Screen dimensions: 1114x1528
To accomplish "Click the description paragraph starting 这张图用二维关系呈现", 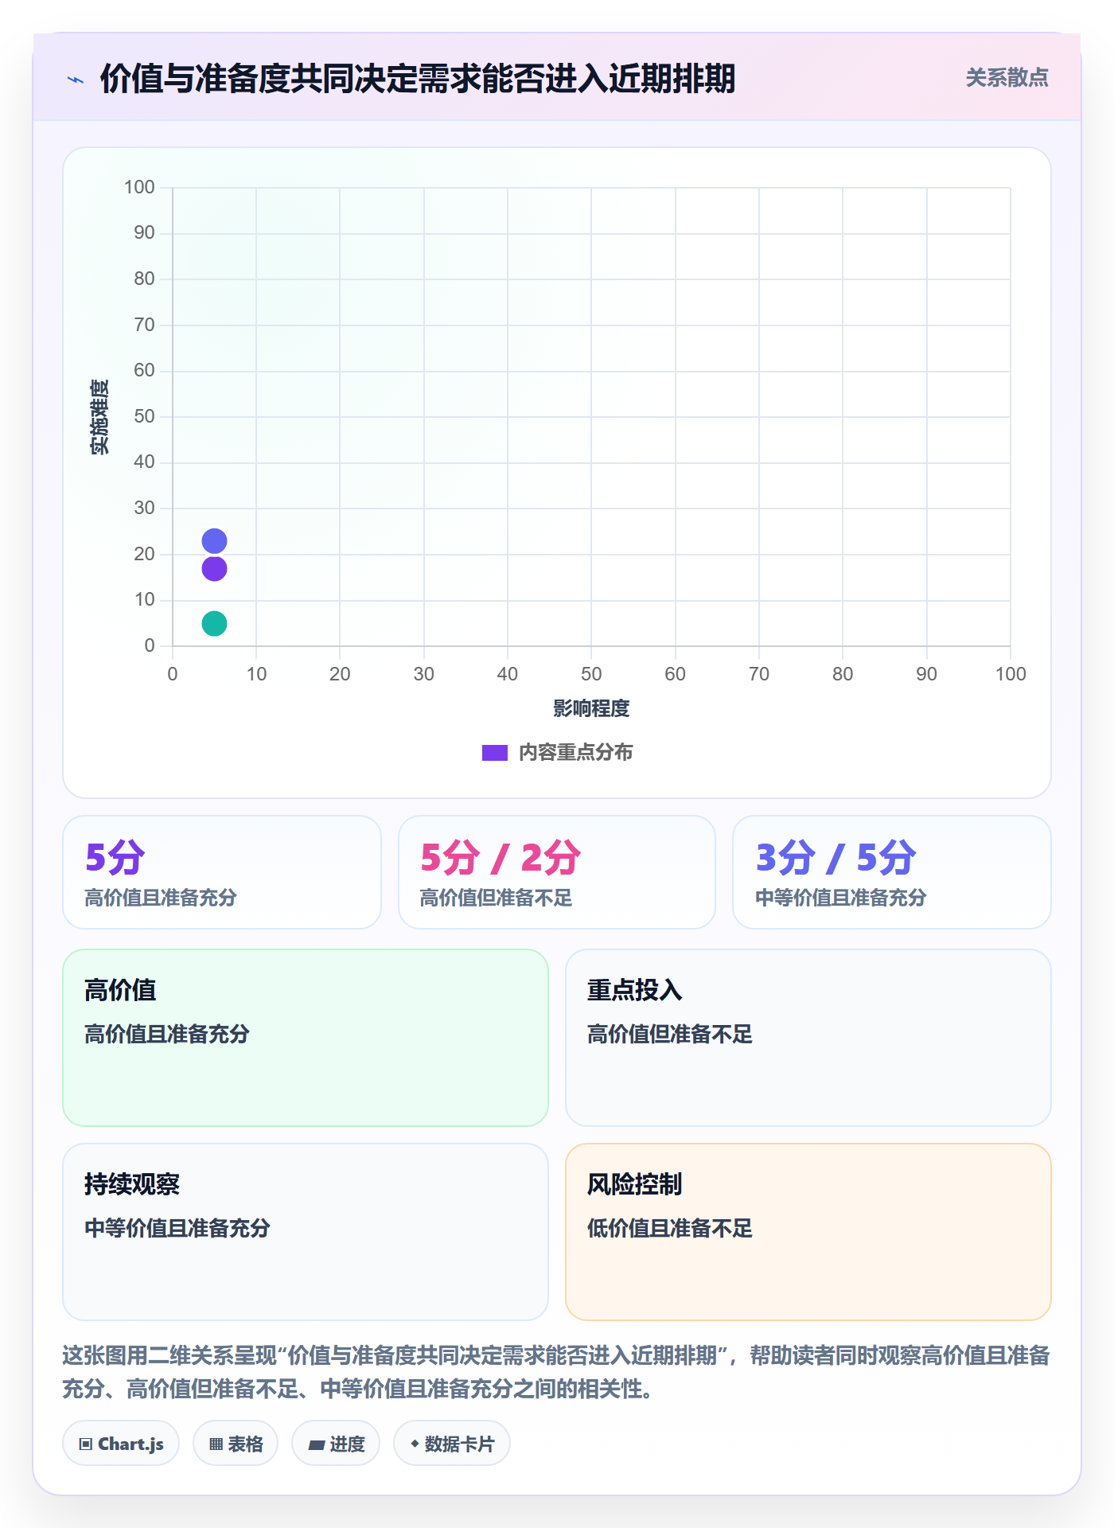I will click(556, 1372).
